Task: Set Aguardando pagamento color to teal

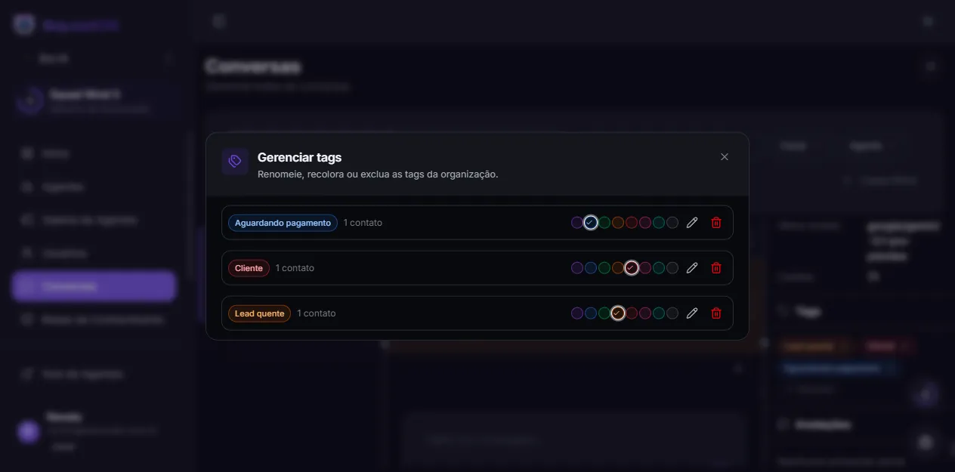Action: pyautogui.click(x=659, y=223)
